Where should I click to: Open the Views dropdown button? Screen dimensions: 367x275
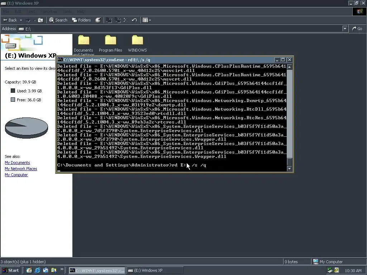pos(147,20)
